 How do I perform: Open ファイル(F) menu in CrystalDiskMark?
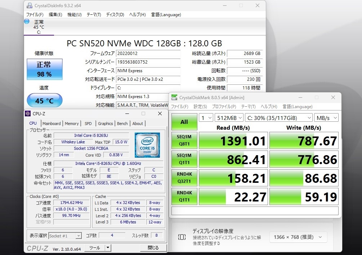coord(180,107)
